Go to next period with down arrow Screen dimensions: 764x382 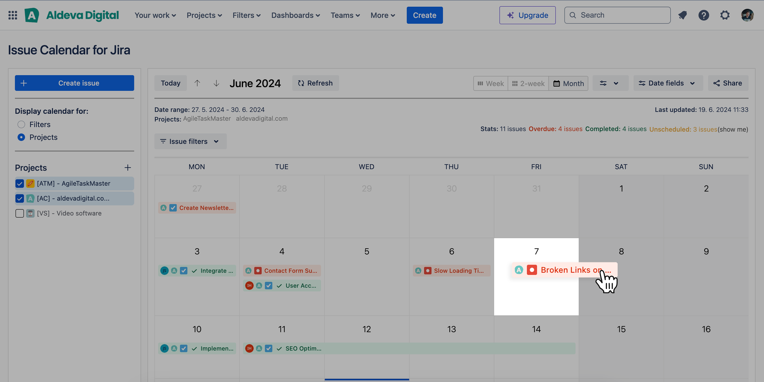(216, 83)
